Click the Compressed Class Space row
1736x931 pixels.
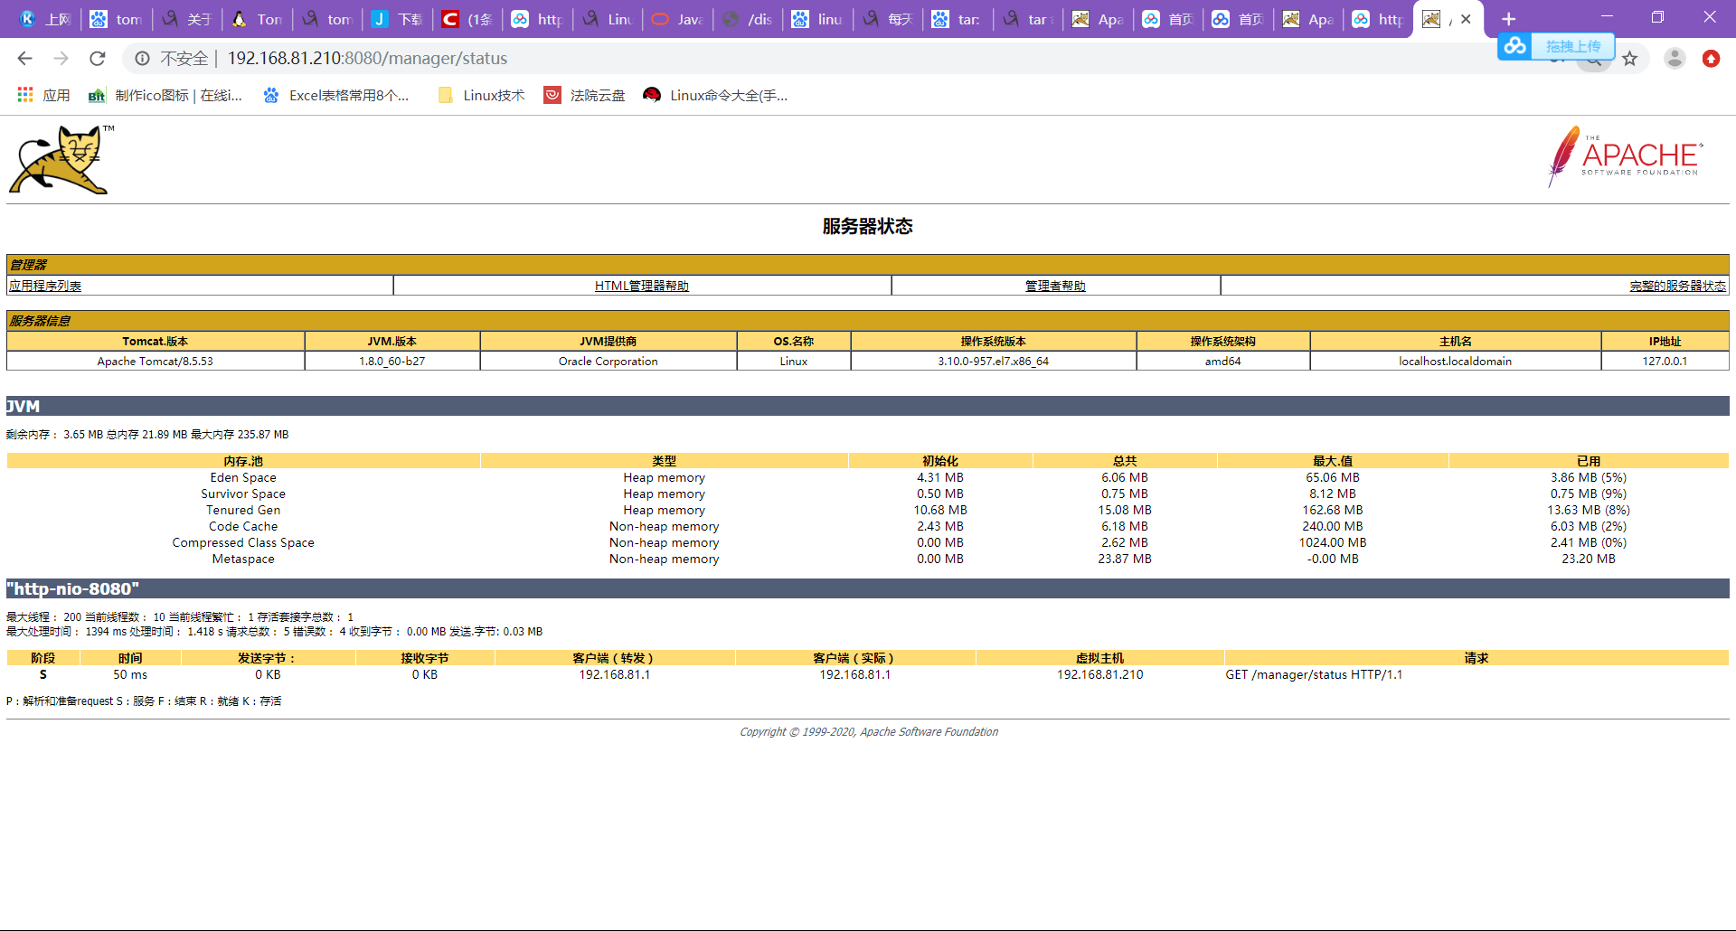coord(868,543)
